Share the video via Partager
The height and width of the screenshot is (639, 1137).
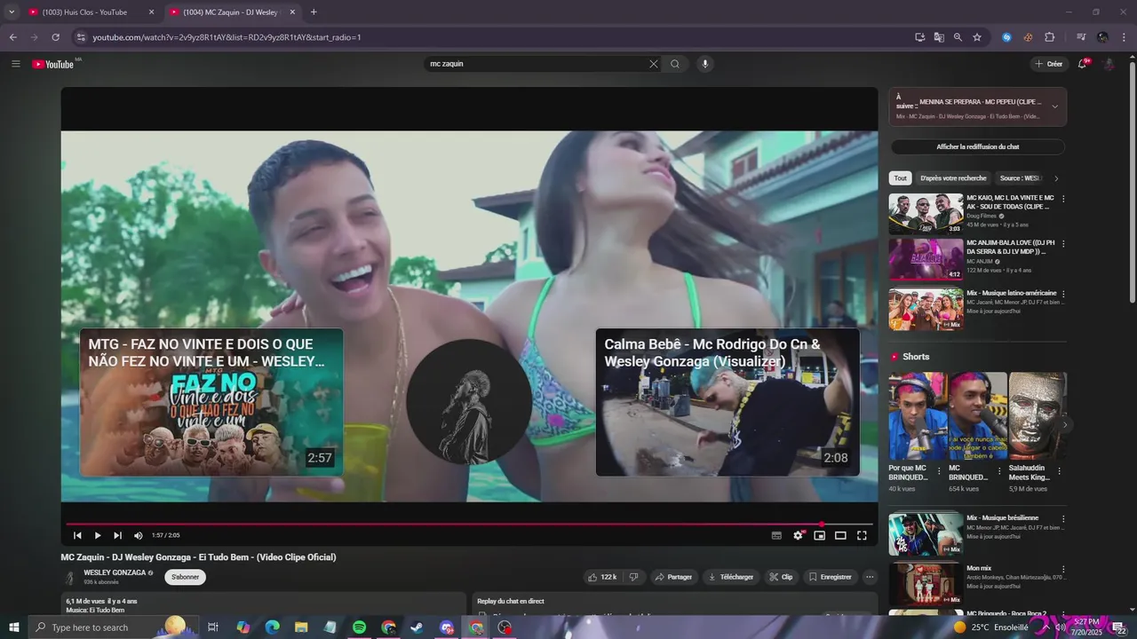(x=673, y=577)
